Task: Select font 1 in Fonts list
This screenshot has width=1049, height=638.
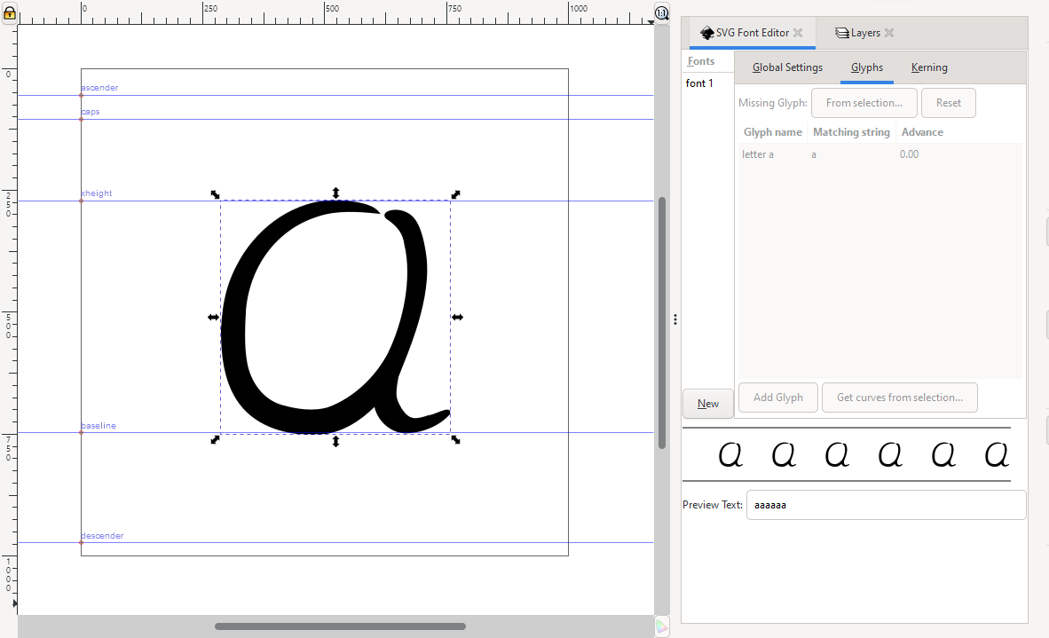Action: click(x=699, y=83)
